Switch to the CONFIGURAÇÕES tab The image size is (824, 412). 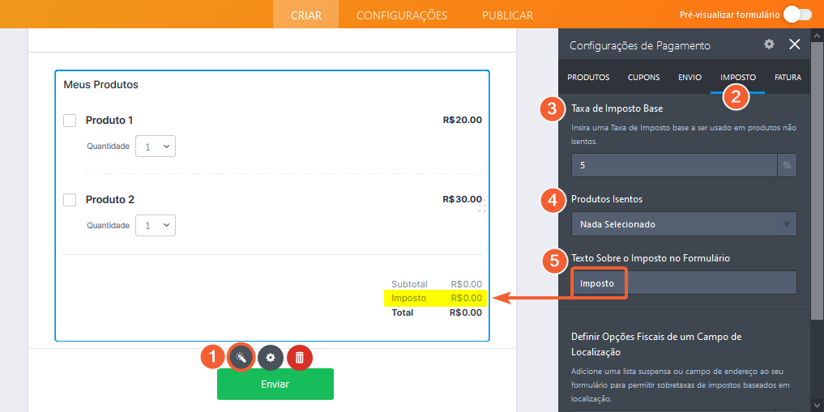pos(401,15)
